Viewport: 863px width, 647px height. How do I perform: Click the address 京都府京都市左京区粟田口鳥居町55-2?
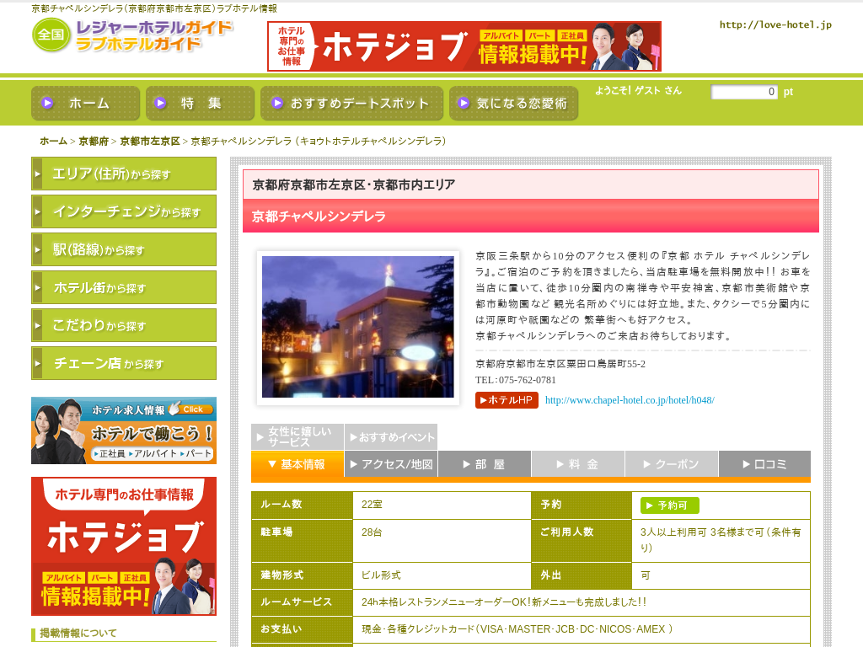[x=560, y=364]
